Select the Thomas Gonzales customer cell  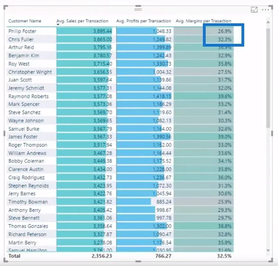(28, 226)
